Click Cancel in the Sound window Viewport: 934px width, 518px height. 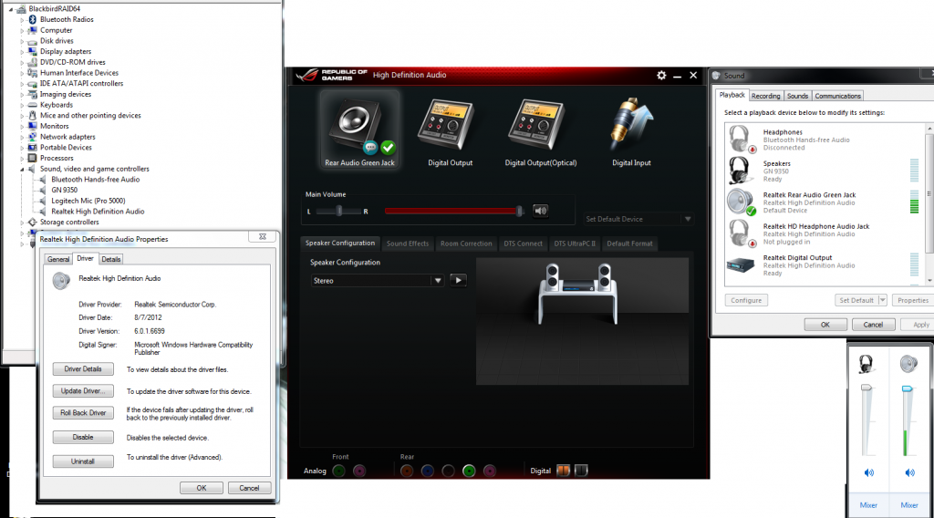(x=873, y=325)
